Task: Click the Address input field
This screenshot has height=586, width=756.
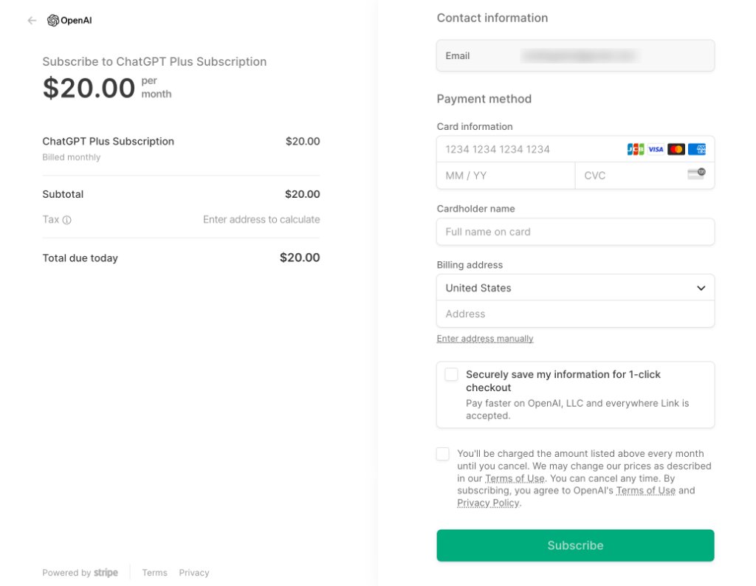Action: tap(576, 314)
